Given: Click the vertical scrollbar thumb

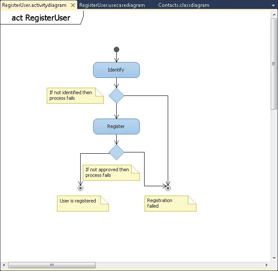Looking at the screenshot, I should 274,64.
